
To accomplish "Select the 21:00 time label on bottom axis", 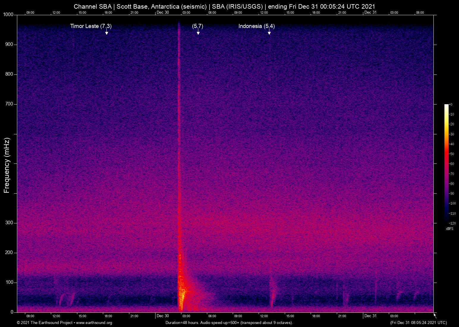I will pyautogui.click(x=342, y=316).
